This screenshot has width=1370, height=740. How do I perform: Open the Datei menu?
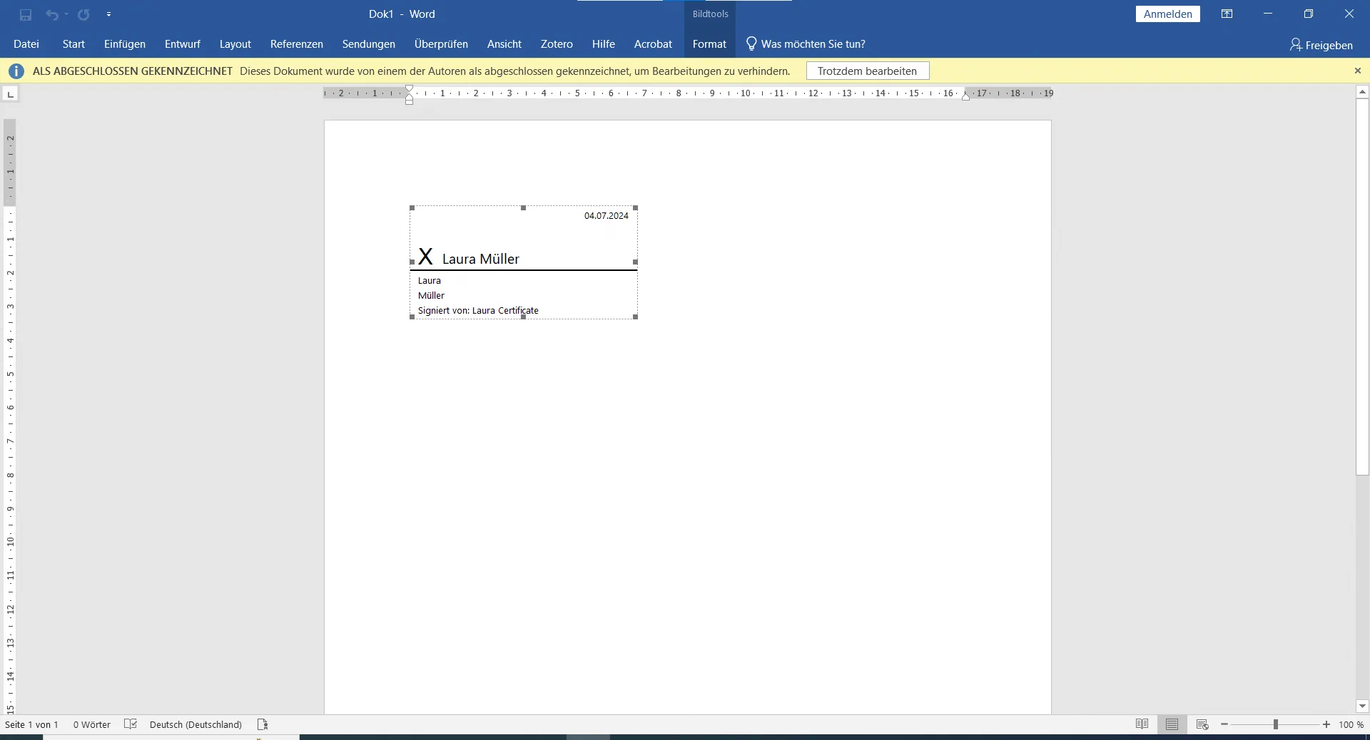click(26, 44)
